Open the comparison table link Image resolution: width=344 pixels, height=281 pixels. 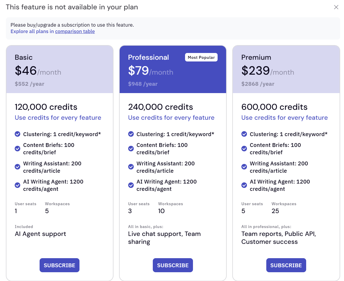(x=75, y=31)
